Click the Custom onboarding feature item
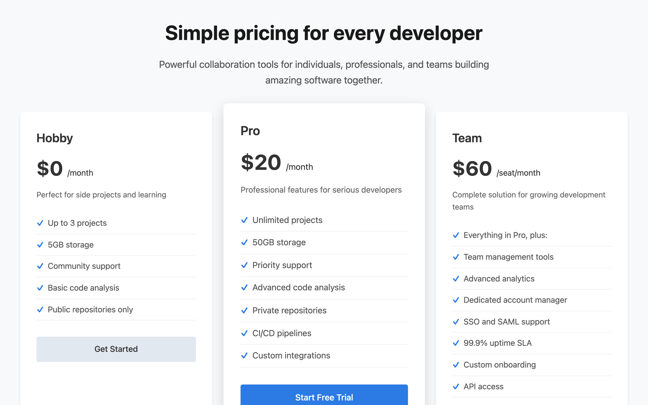The height and width of the screenshot is (405, 648). [532, 365]
